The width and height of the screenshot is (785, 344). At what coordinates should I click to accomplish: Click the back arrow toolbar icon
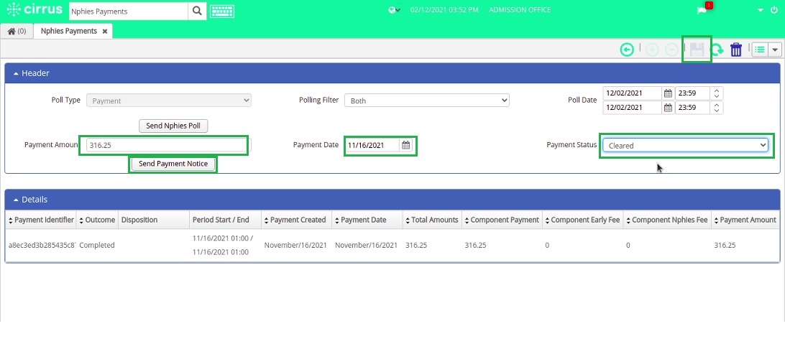(x=627, y=50)
